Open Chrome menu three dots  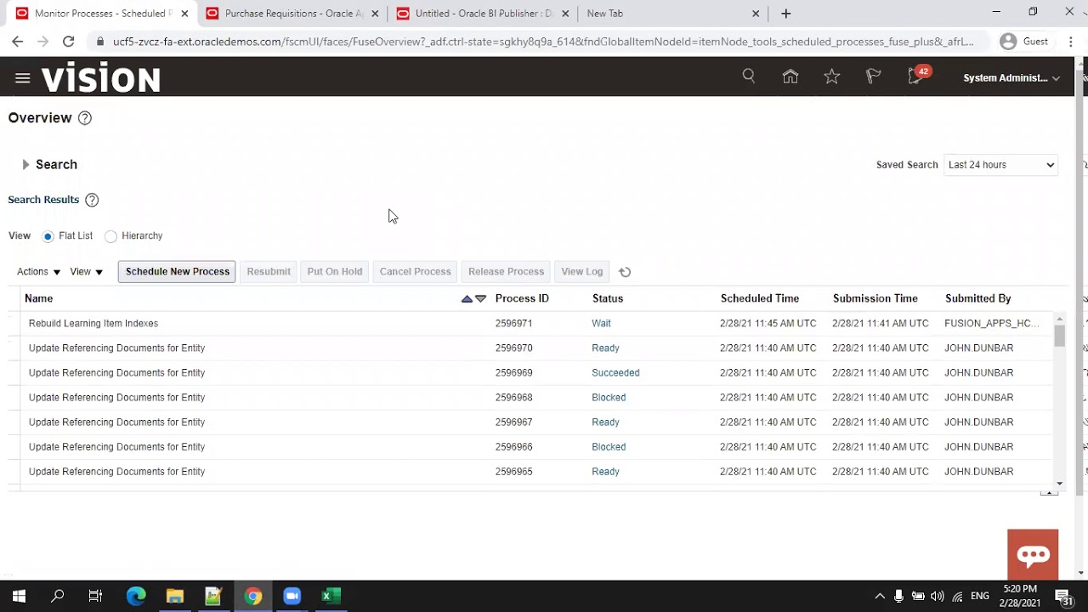[1069, 41]
